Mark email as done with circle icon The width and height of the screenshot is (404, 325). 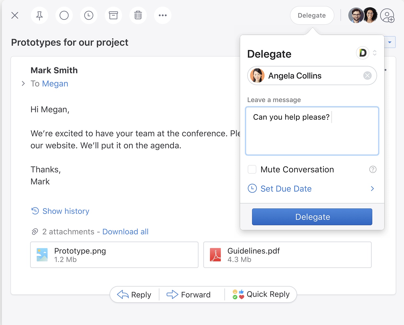[64, 16]
